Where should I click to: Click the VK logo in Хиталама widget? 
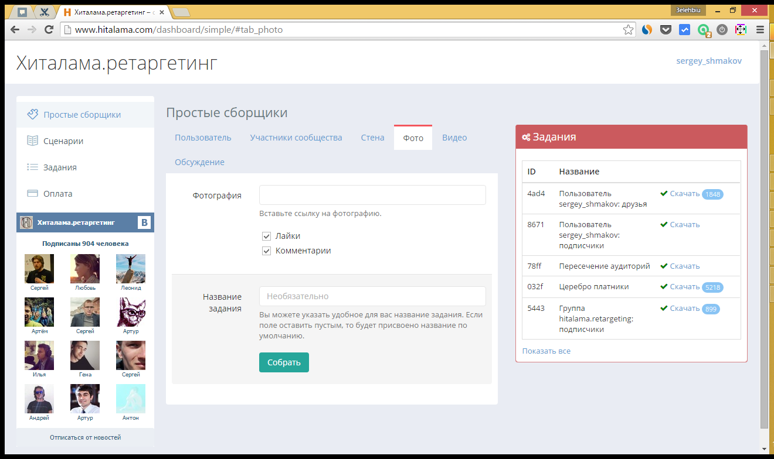[x=144, y=222]
